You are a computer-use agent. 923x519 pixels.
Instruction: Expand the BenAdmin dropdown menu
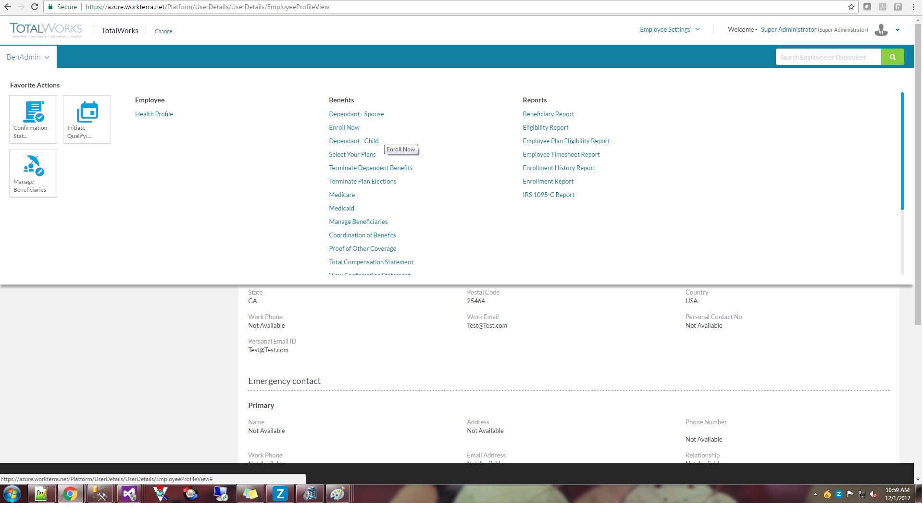(28, 57)
